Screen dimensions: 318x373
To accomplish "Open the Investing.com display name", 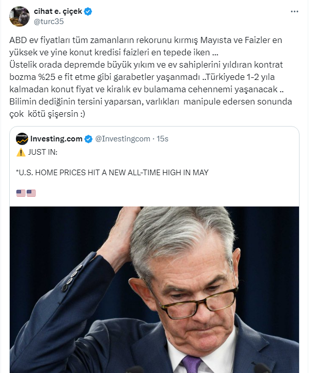I will coord(56,139).
